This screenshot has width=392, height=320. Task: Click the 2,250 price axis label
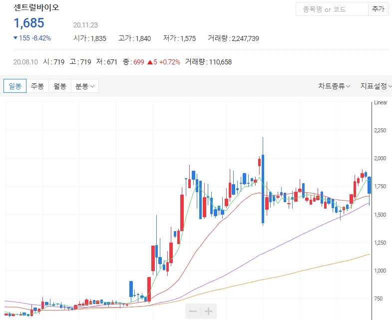click(380, 130)
